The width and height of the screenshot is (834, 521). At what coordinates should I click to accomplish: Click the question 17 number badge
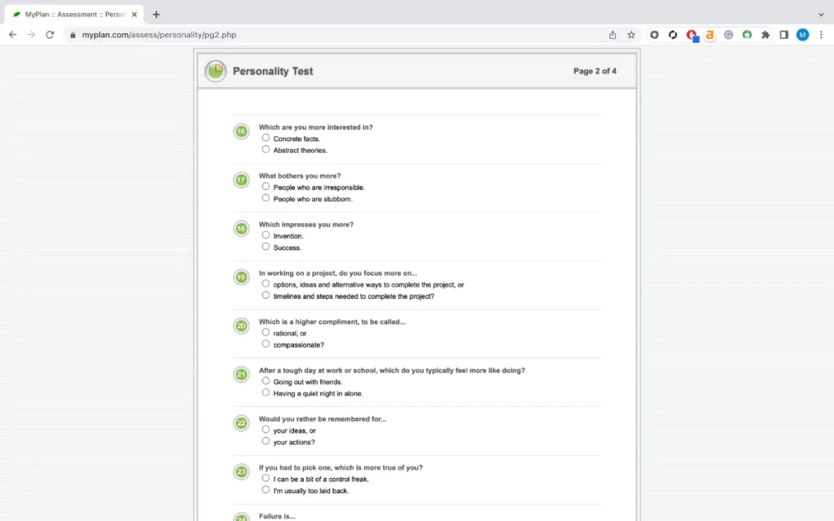pos(241,180)
